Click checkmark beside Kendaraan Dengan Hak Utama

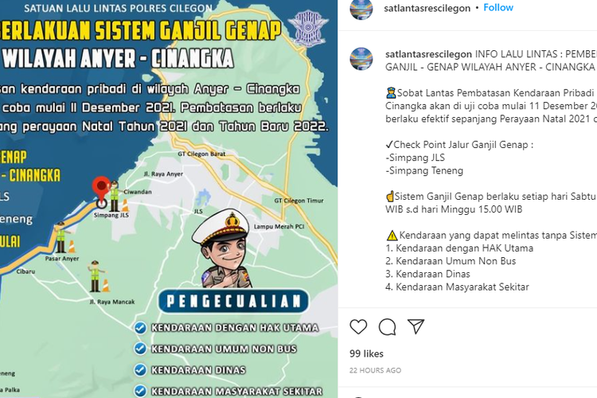point(140,328)
